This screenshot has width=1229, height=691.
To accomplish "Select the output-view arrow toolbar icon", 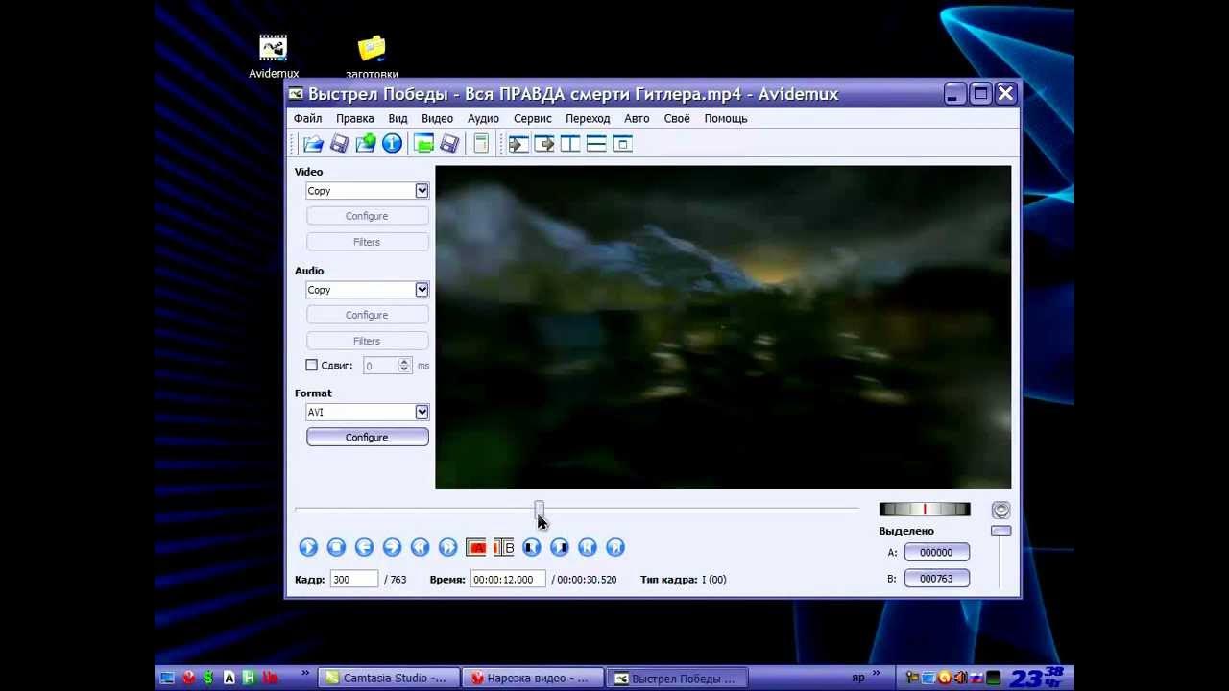I will 544,144.
